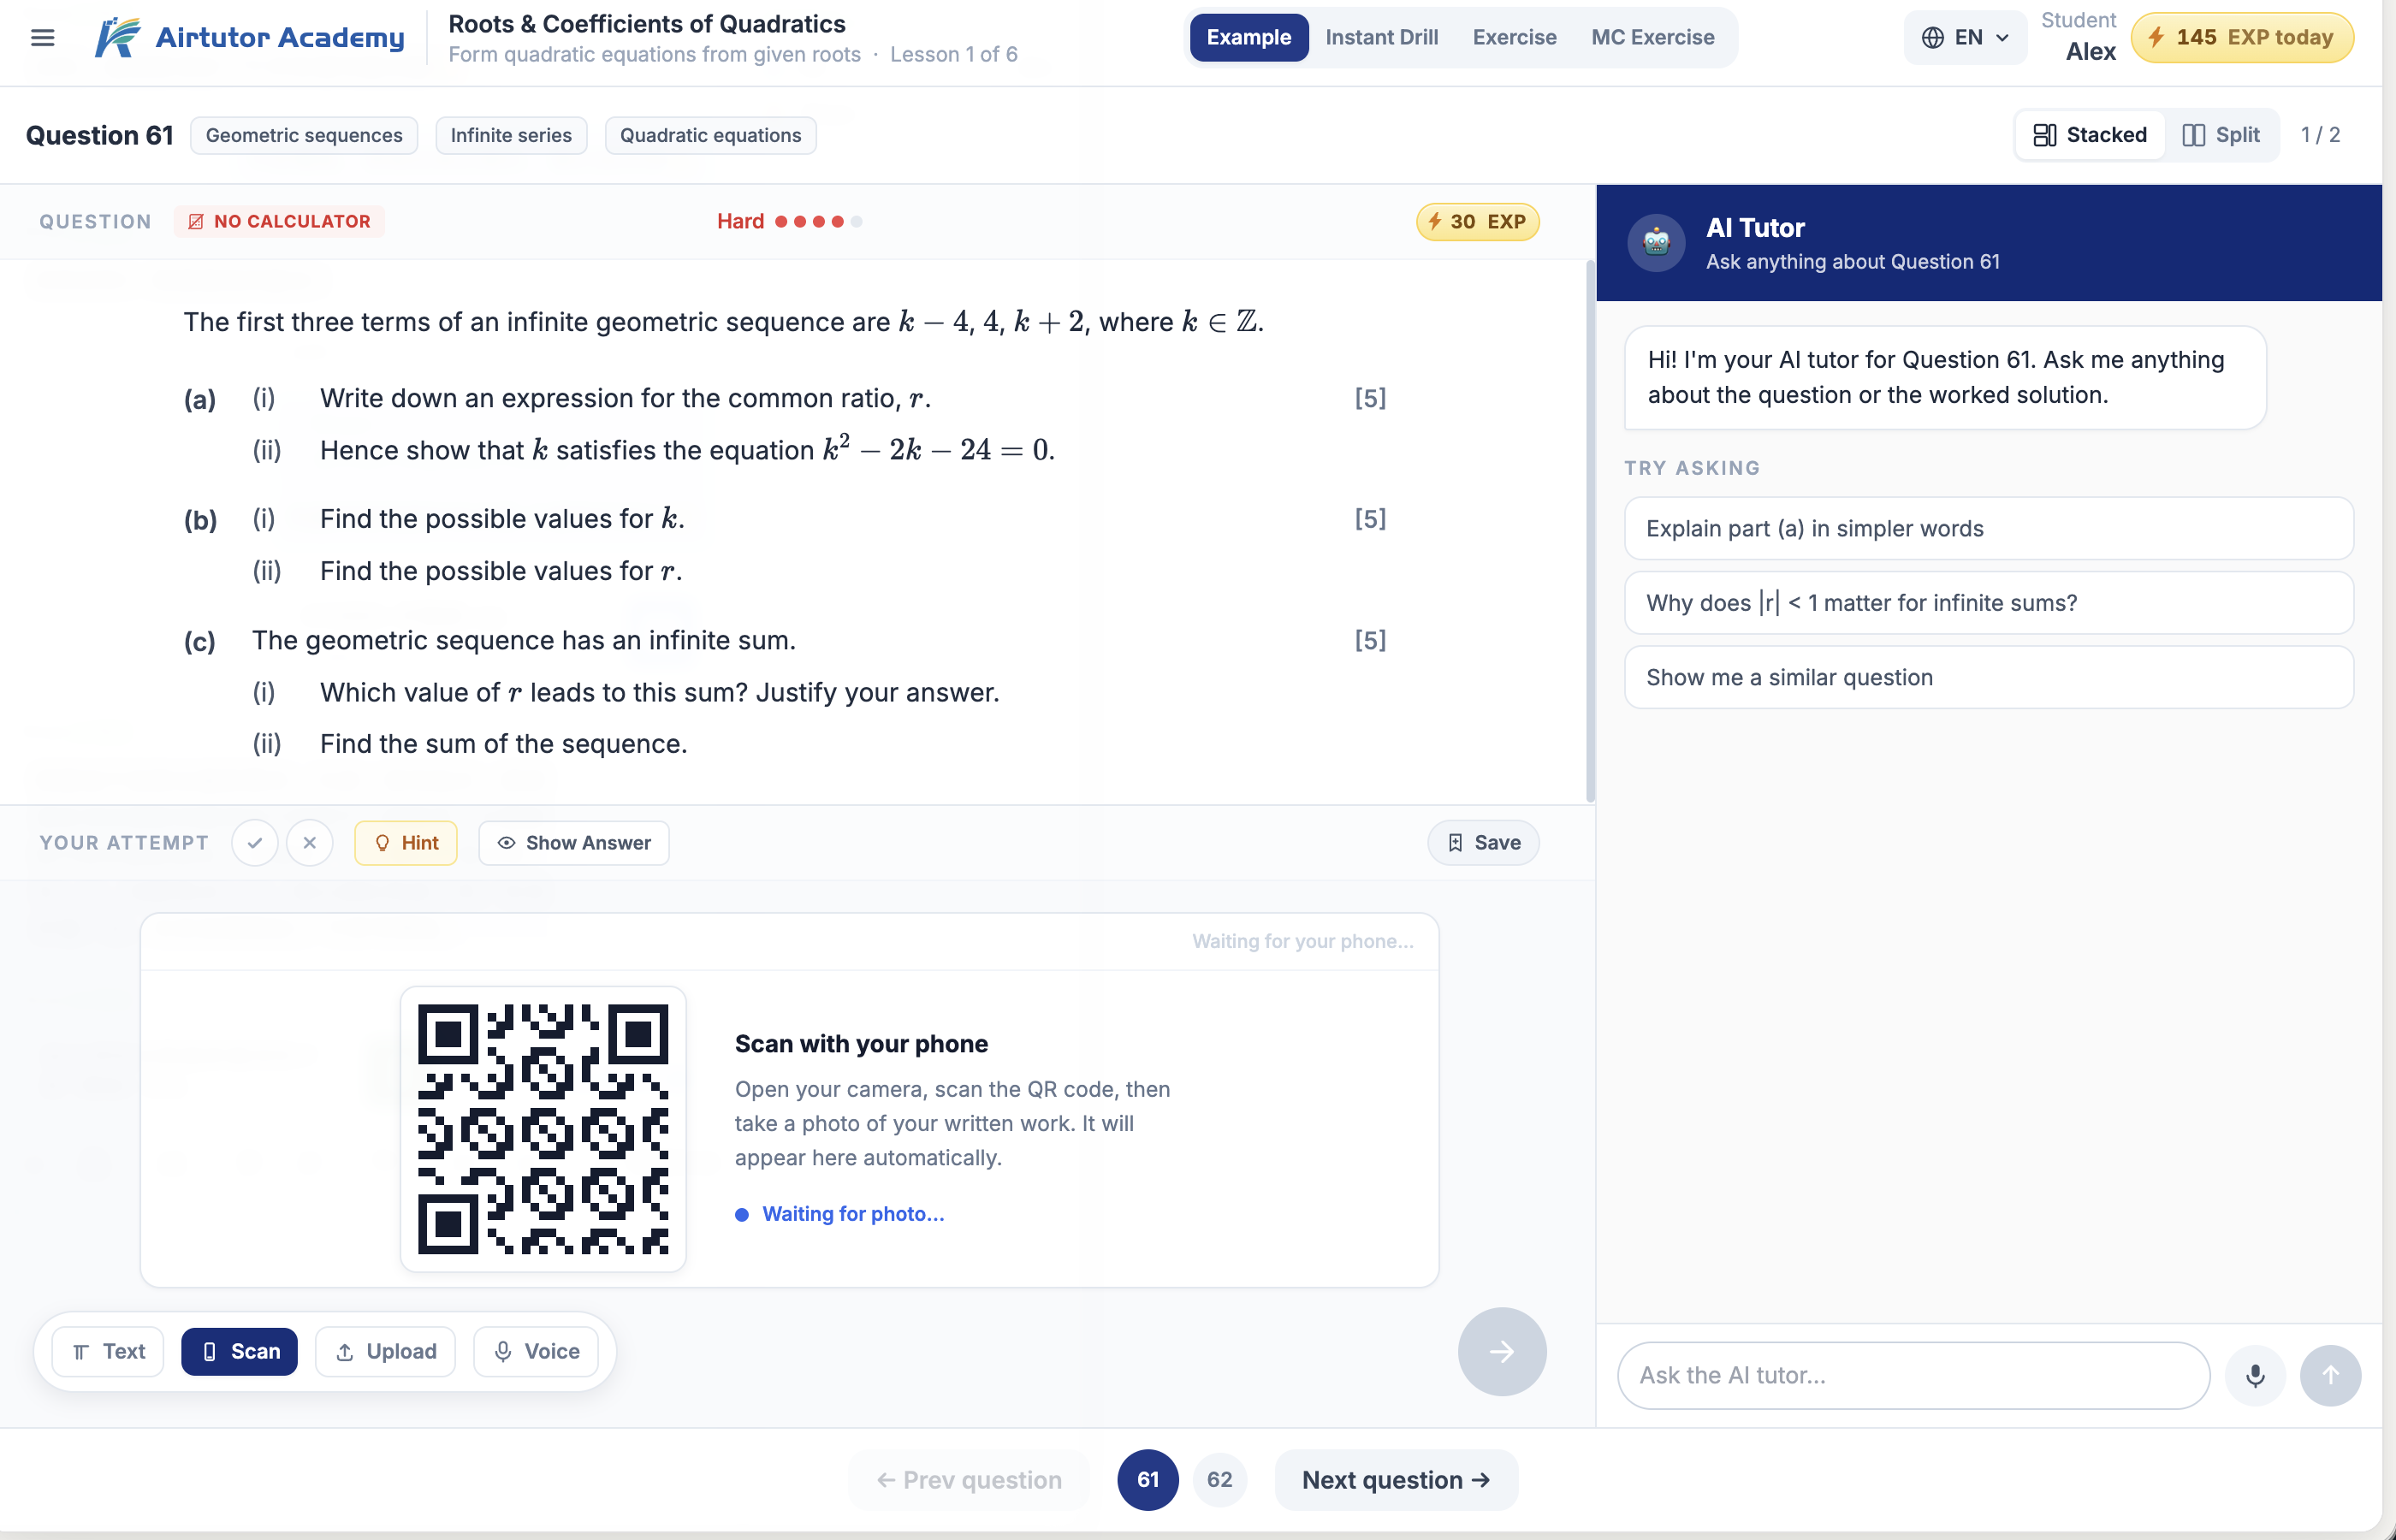Click the Ask the AI tutor input field

coord(1913,1376)
